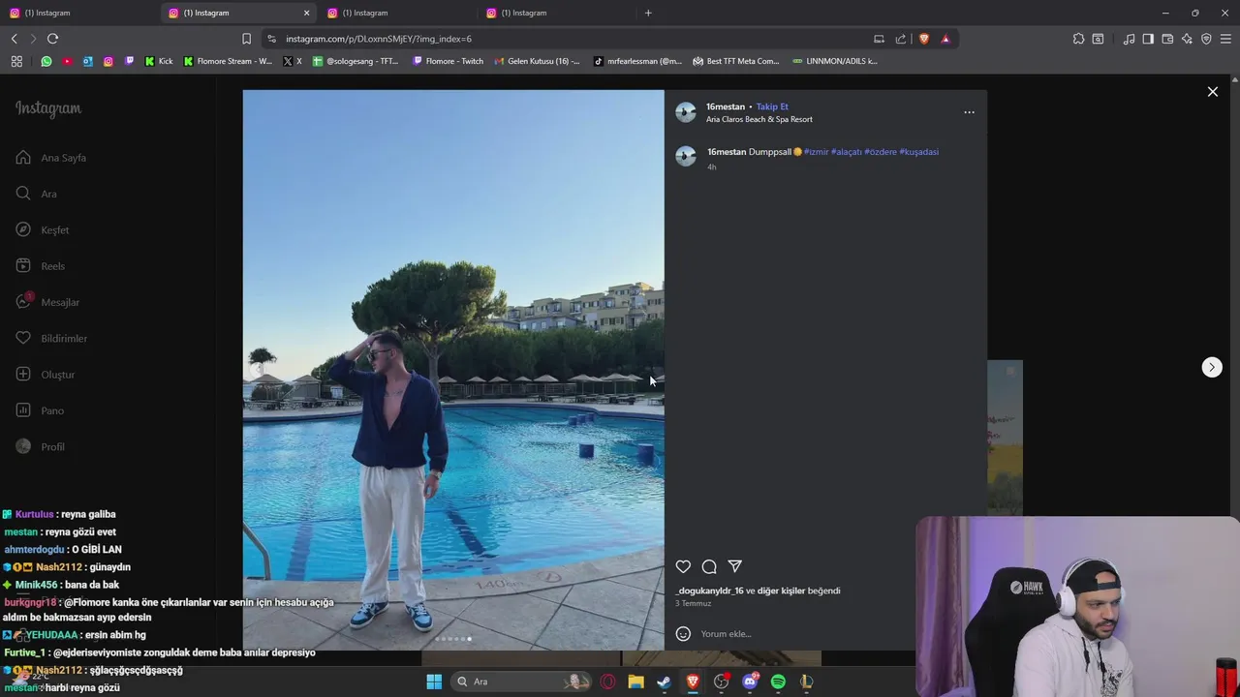Viewport: 1240px width, 697px height.
Task: Share the post with the paper plane icon
Action: 735,566
